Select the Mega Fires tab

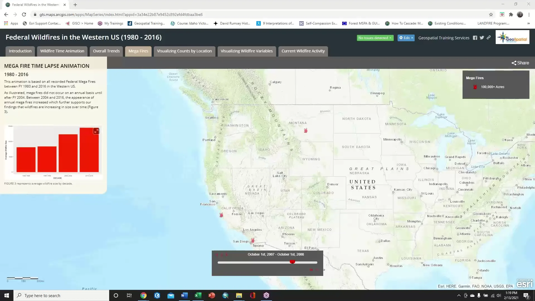click(x=138, y=51)
